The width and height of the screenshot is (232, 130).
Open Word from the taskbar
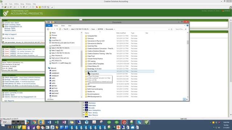point(49,122)
